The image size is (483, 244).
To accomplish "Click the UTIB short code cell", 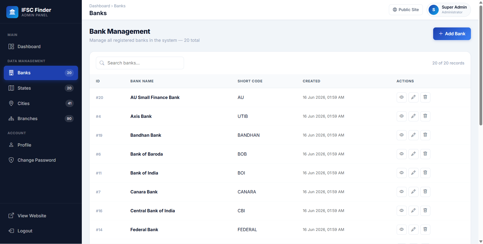I will click(x=243, y=116).
